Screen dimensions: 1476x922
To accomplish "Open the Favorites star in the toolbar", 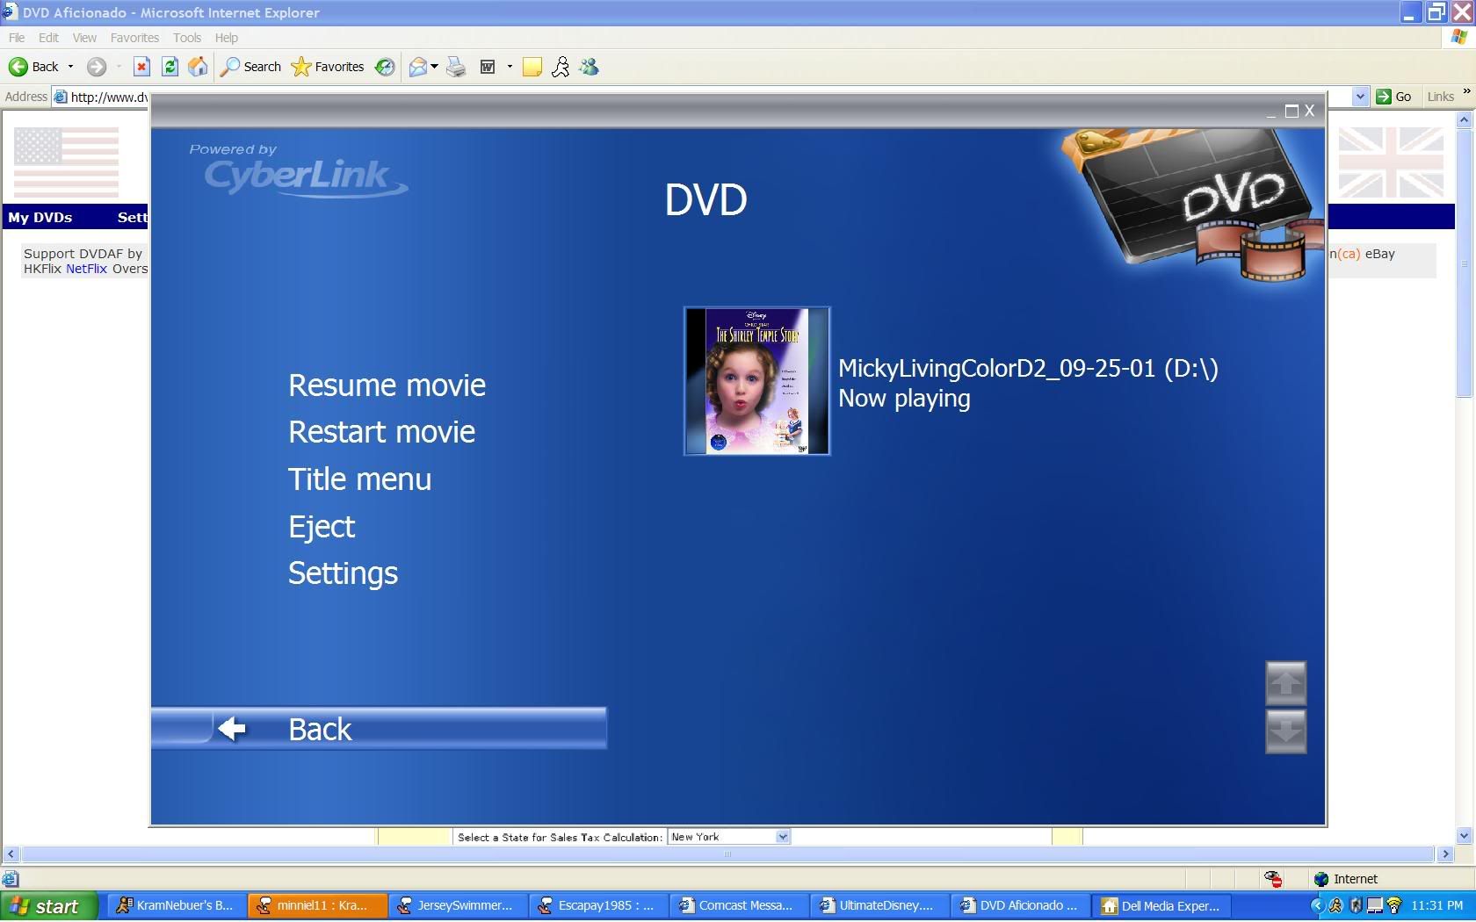I will point(328,67).
